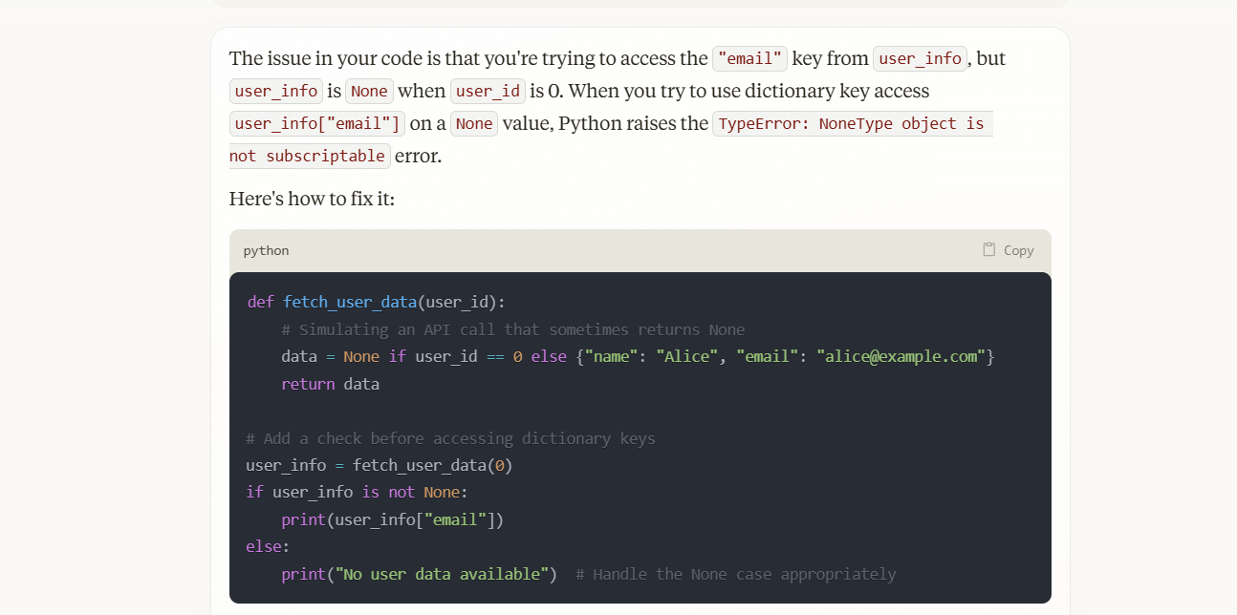This screenshot has height=615, width=1237.
Task: Click the fetch_user_data function name in def line
Action: point(350,302)
